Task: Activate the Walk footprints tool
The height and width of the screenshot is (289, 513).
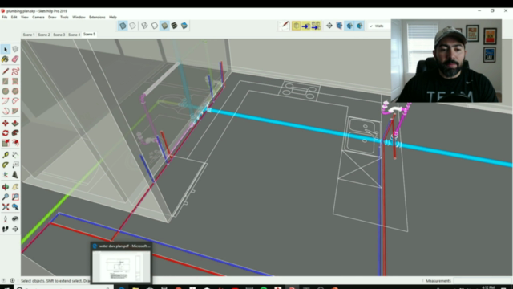Action: [6, 229]
